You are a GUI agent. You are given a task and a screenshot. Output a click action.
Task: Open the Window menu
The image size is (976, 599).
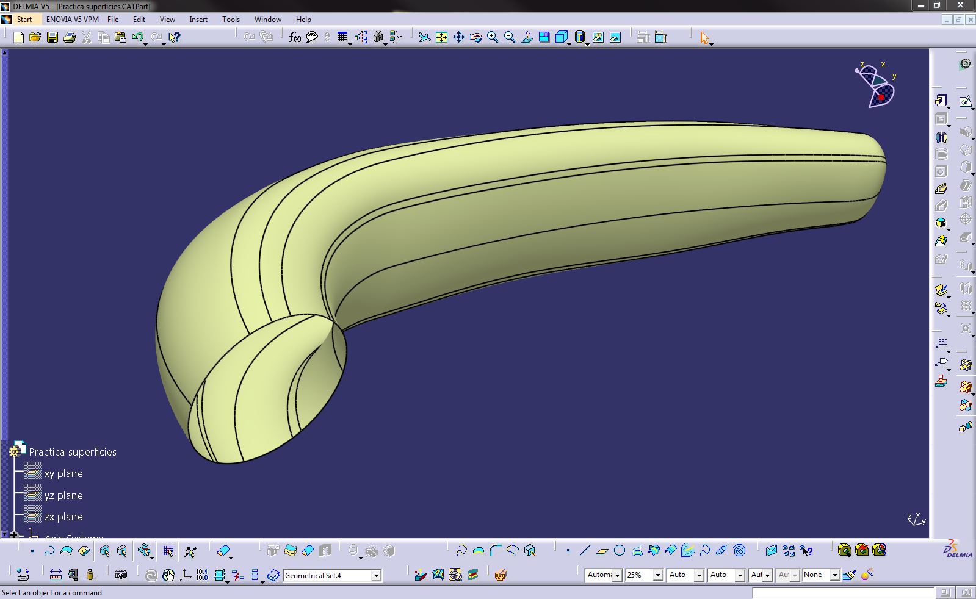(268, 20)
